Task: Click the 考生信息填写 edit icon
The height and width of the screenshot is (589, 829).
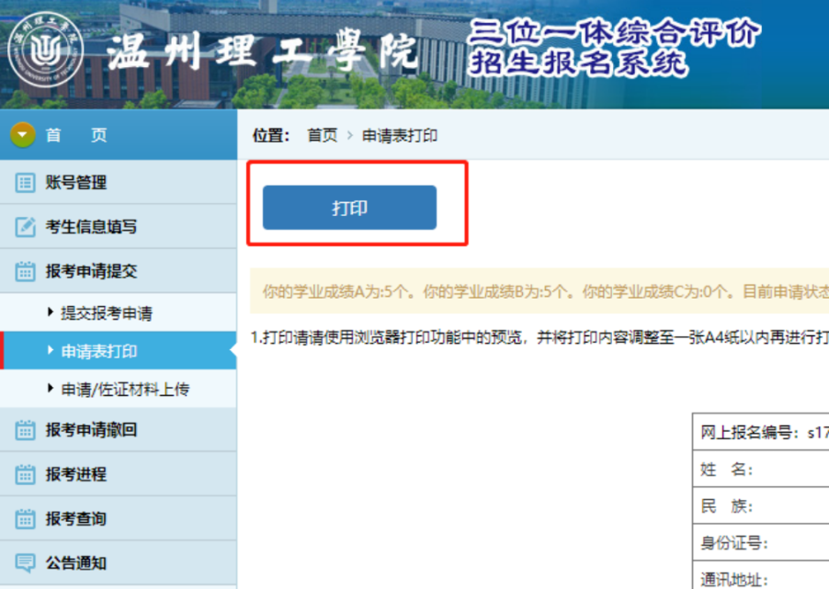Action: click(25, 227)
